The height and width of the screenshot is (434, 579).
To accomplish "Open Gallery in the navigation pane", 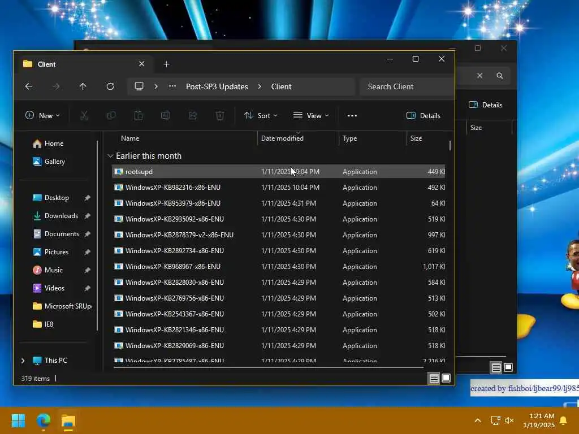I will [54, 161].
